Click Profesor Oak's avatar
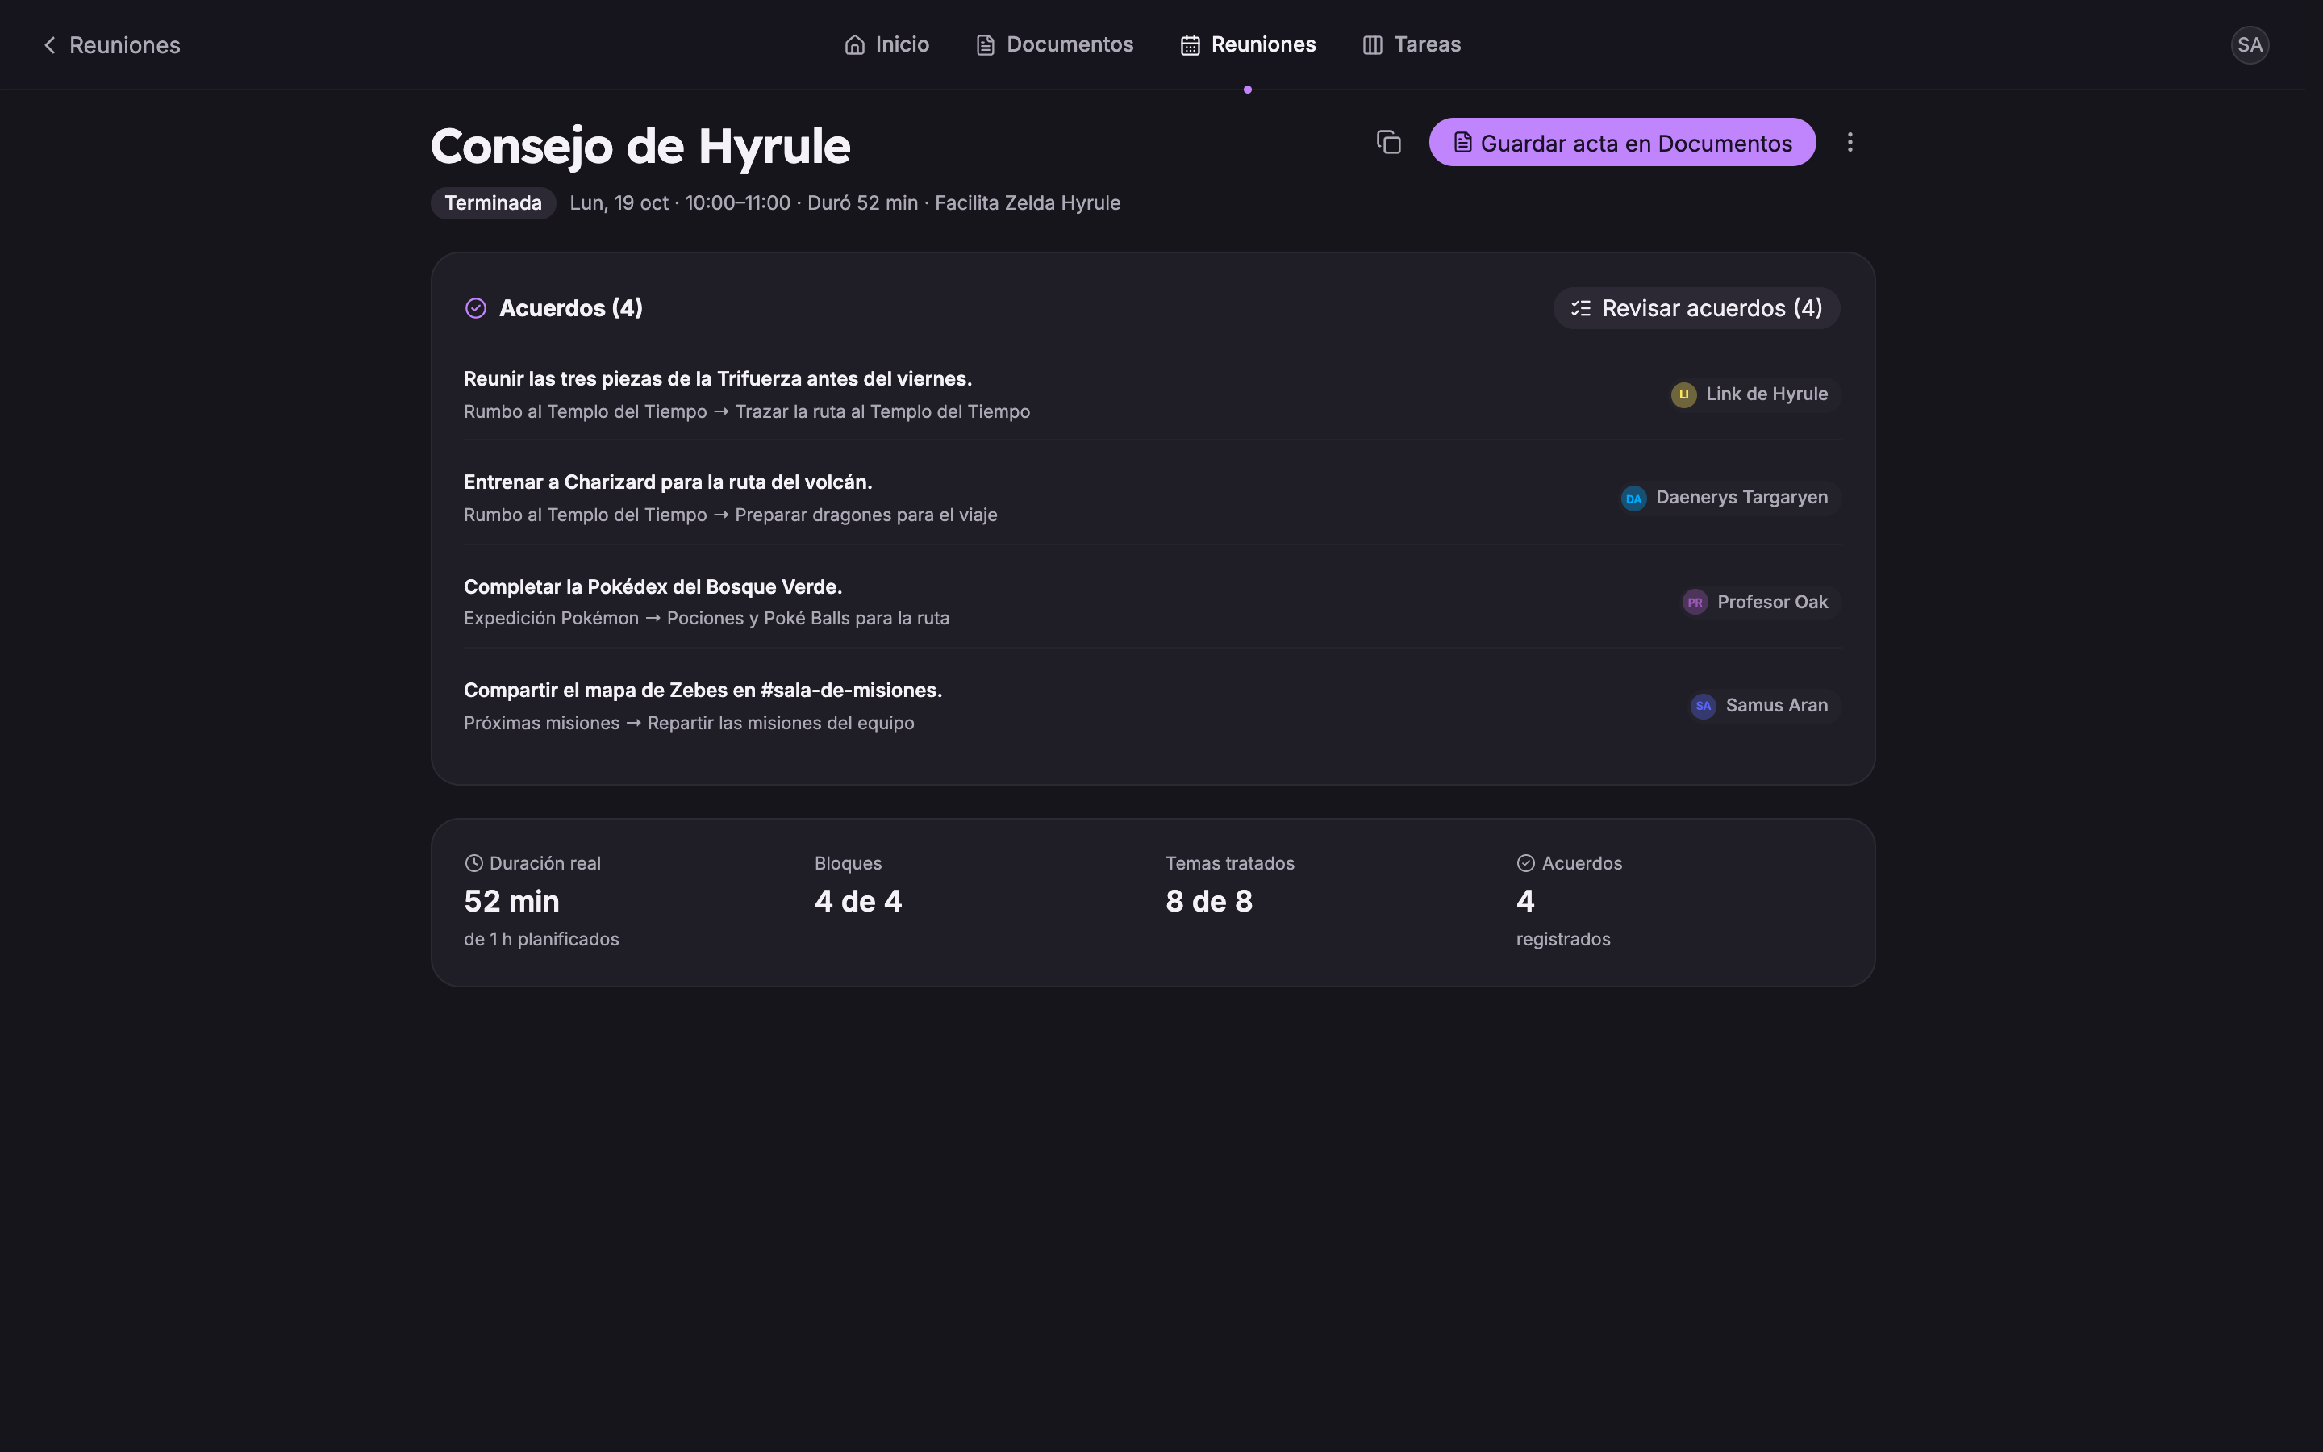The image size is (2323, 1452). 1694,602
